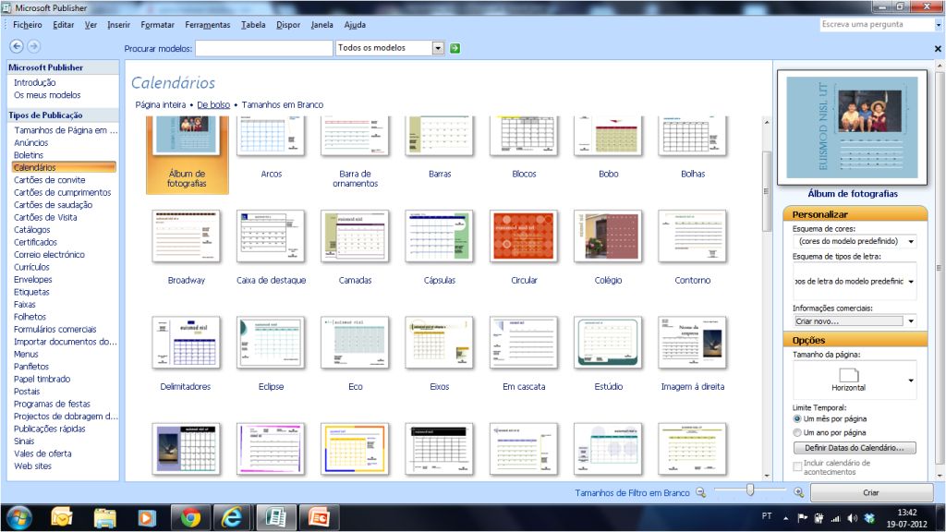This screenshot has height=532, width=946.
Task: Click Definir Datas do Calendário button
Action: tap(855, 448)
